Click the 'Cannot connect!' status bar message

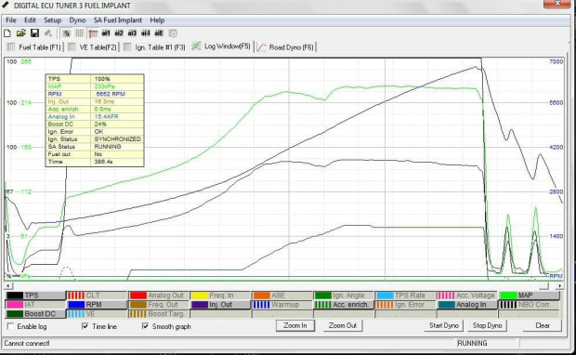[x=27, y=343]
